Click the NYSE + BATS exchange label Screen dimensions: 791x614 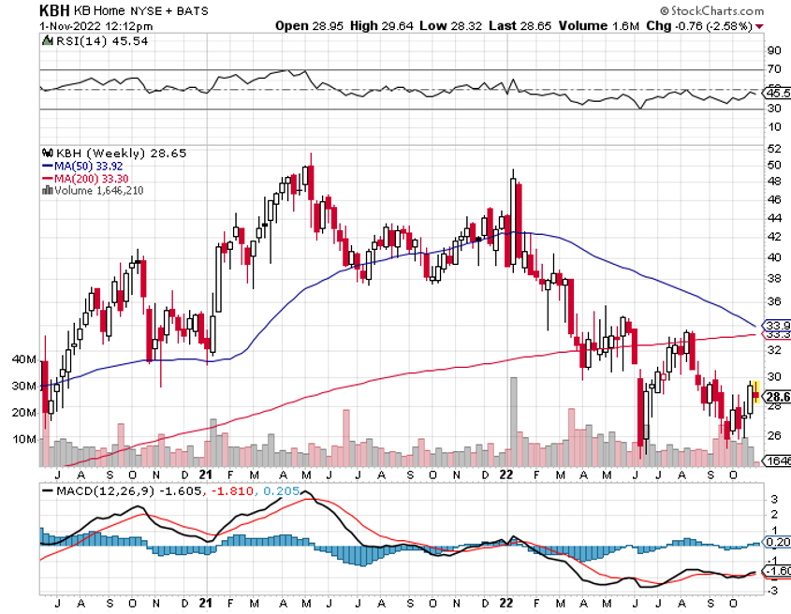pyautogui.click(x=169, y=10)
